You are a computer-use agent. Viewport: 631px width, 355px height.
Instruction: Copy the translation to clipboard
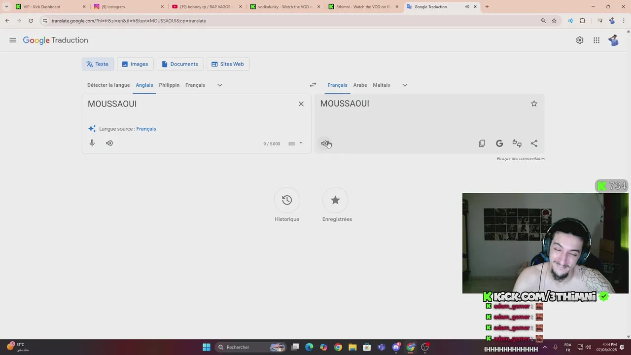tap(482, 143)
